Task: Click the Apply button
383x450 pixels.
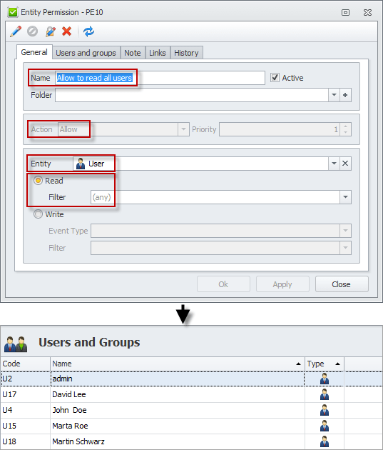Action: pyautogui.click(x=282, y=284)
